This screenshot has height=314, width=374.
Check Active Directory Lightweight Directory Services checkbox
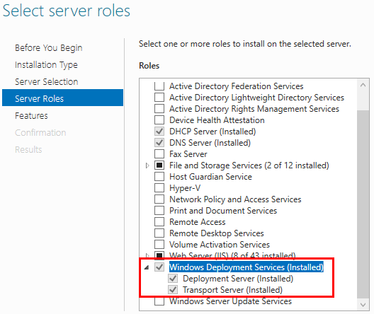(159, 98)
